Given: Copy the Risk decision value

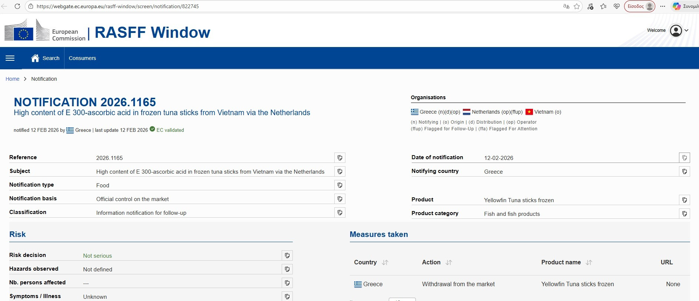Looking at the screenshot, I should coord(287,255).
